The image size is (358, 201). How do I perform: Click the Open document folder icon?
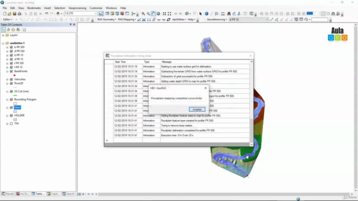tap(10, 13)
